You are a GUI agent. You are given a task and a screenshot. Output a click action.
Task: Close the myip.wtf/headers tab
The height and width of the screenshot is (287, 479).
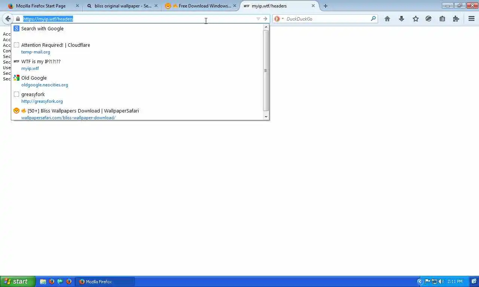point(313,6)
